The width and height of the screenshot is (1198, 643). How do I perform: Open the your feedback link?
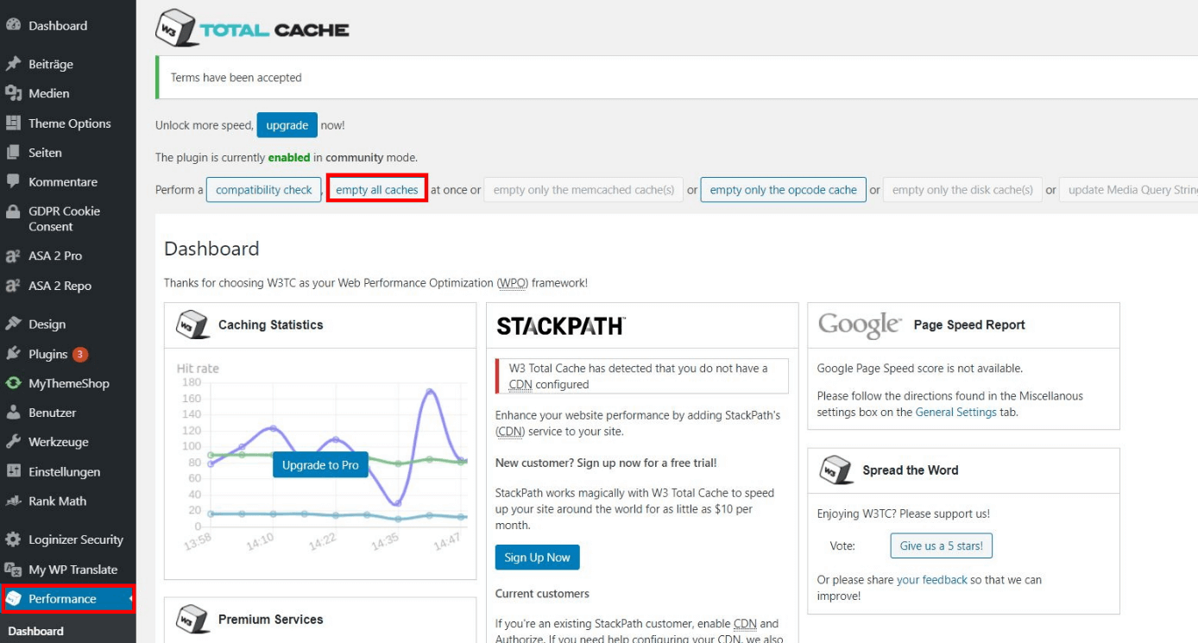tap(932, 580)
